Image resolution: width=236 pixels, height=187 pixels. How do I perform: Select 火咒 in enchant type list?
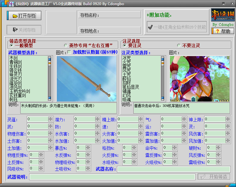pyautogui.click(x=126, y=62)
